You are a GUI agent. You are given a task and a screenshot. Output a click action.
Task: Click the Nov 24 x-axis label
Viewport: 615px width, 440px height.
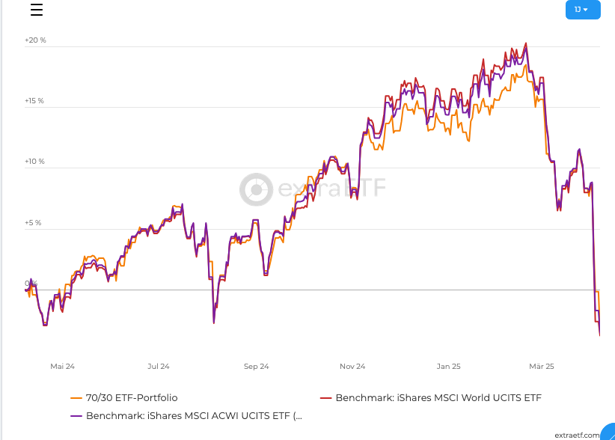[352, 367]
